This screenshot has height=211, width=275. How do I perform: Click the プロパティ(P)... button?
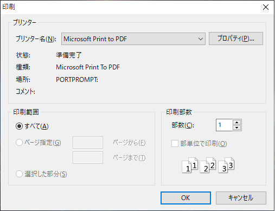pyautogui.click(x=236, y=39)
